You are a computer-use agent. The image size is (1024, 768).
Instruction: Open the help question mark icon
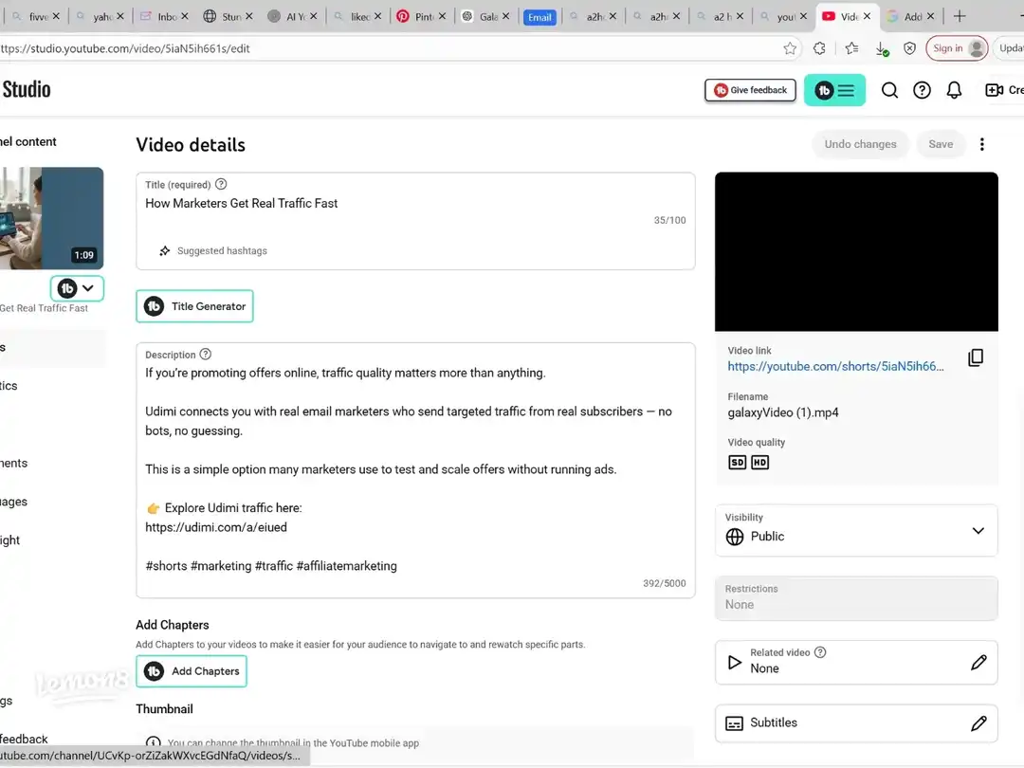pyautogui.click(x=922, y=90)
